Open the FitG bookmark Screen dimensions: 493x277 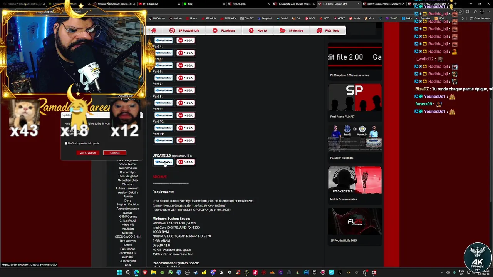pos(297,18)
